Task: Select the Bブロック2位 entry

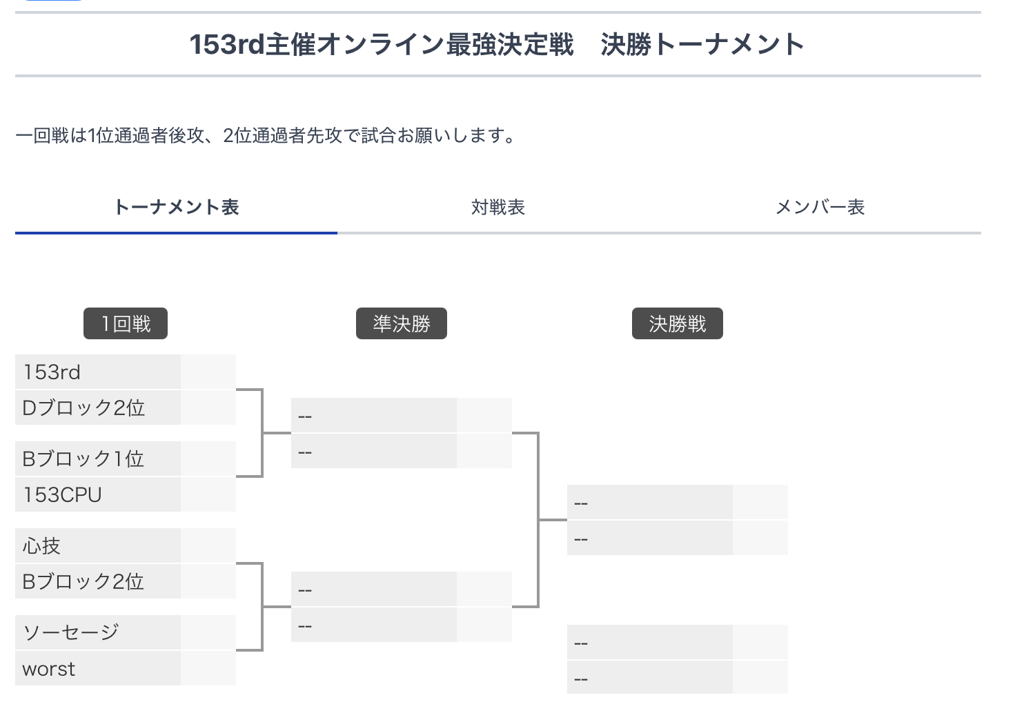Action: coord(98,581)
